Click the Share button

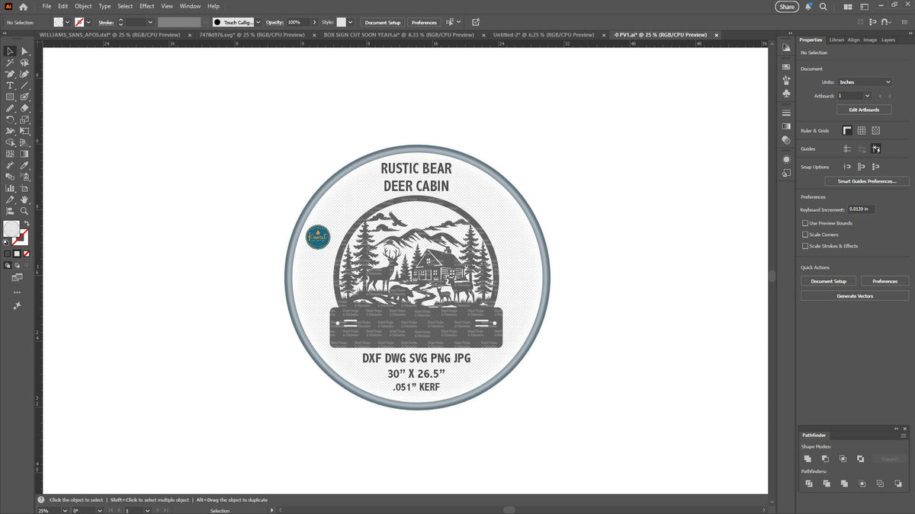click(787, 6)
